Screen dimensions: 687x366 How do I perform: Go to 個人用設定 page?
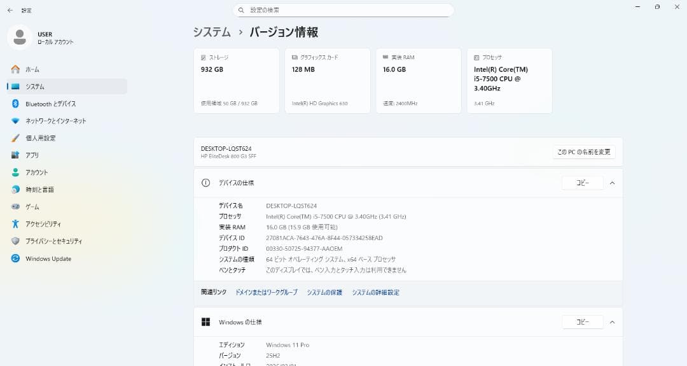point(67,138)
